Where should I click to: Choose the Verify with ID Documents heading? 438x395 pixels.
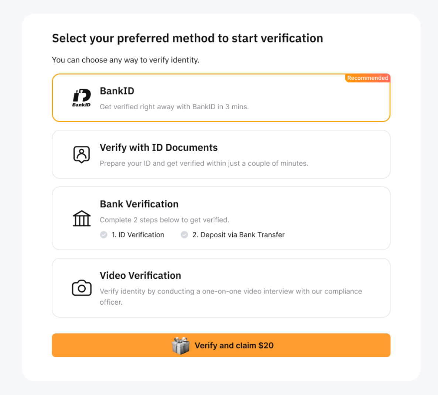pos(158,148)
